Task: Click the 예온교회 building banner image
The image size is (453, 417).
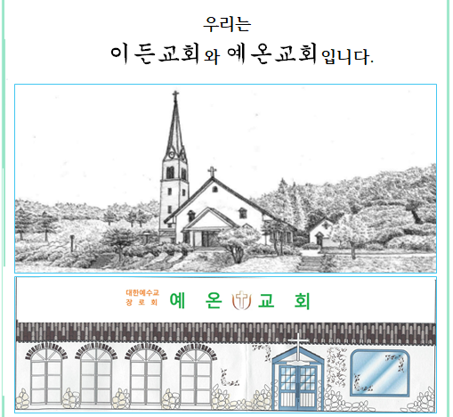Action: pos(225,345)
